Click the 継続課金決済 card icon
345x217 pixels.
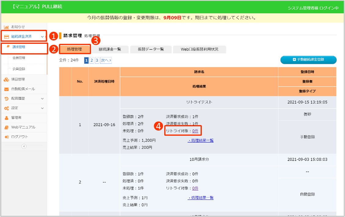point(6,37)
